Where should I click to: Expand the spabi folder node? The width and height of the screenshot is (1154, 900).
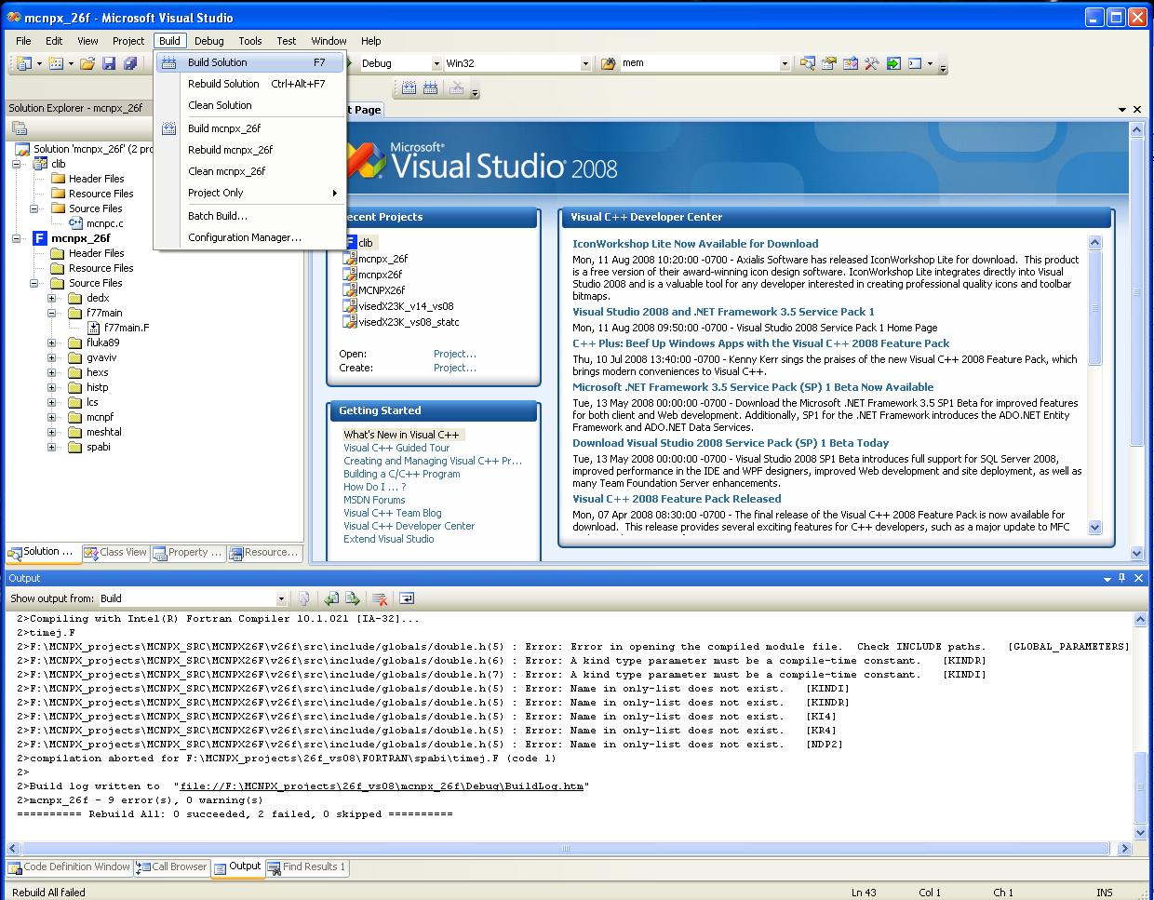point(52,447)
